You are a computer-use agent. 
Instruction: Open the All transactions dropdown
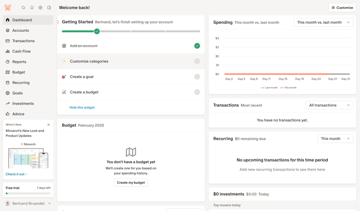329,105
